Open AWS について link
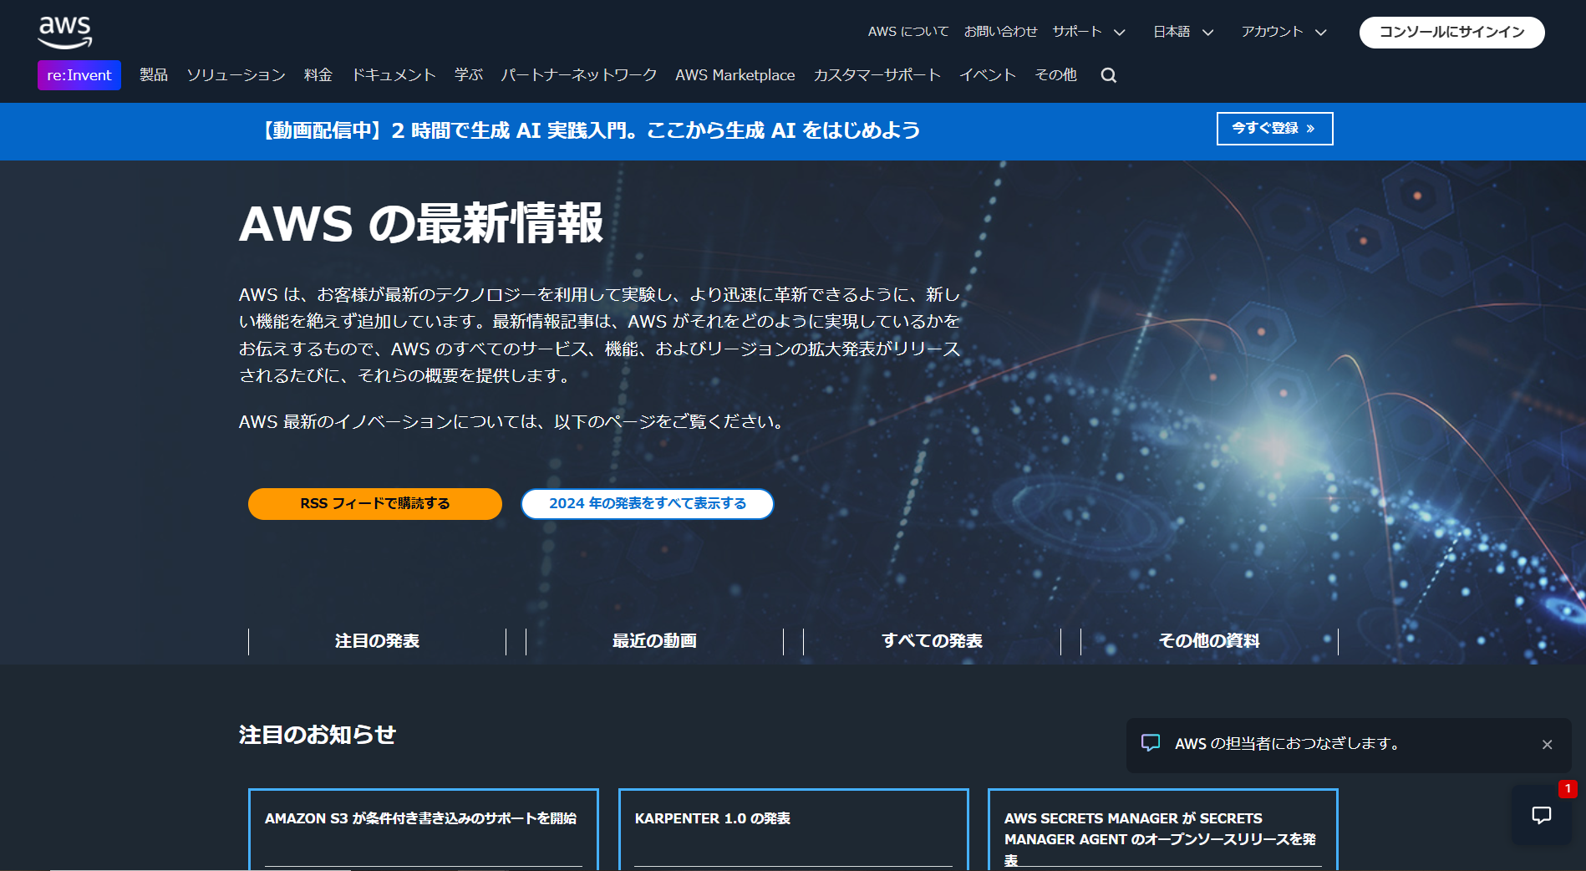This screenshot has width=1586, height=871. [908, 32]
